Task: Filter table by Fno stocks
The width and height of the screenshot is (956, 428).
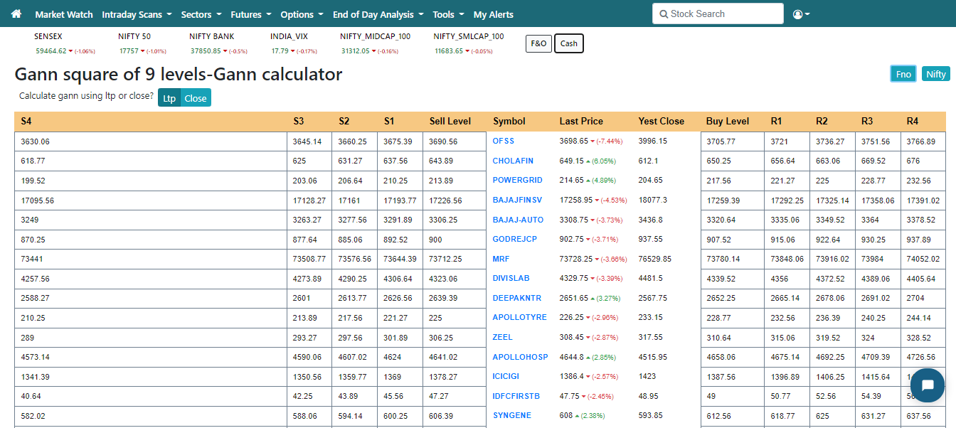Action: [x=903, y=74]
